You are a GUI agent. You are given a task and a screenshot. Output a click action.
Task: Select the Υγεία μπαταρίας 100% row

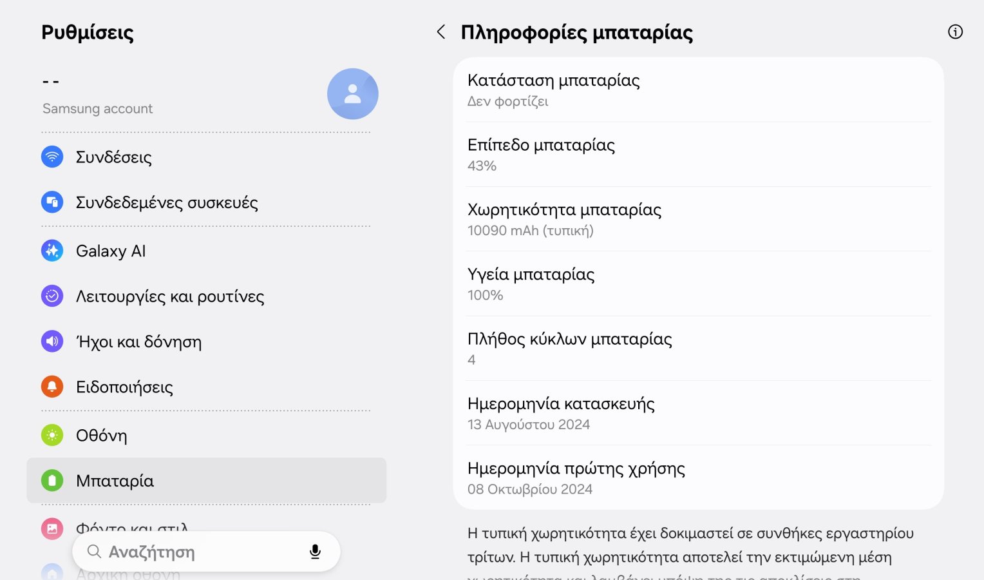tap(699, 284)
